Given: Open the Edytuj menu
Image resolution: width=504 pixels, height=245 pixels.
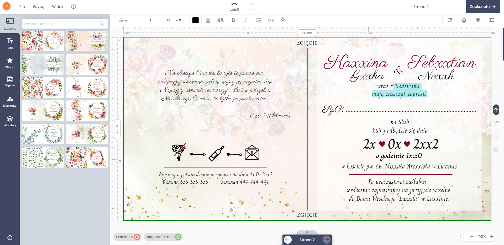Looking at the screenshot, I should [x=39, y=7].
